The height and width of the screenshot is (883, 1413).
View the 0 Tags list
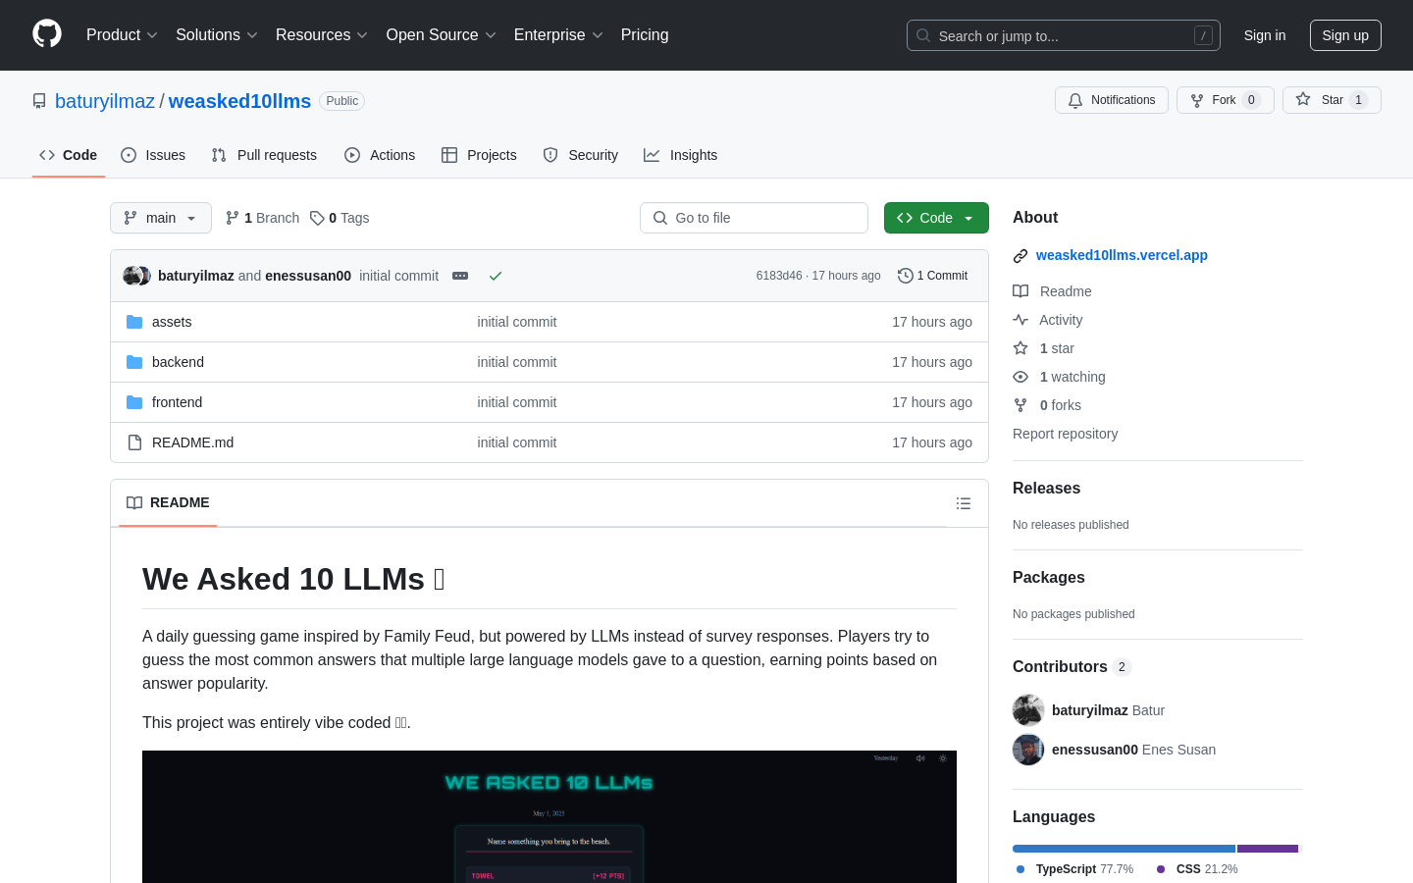[340, 218]
